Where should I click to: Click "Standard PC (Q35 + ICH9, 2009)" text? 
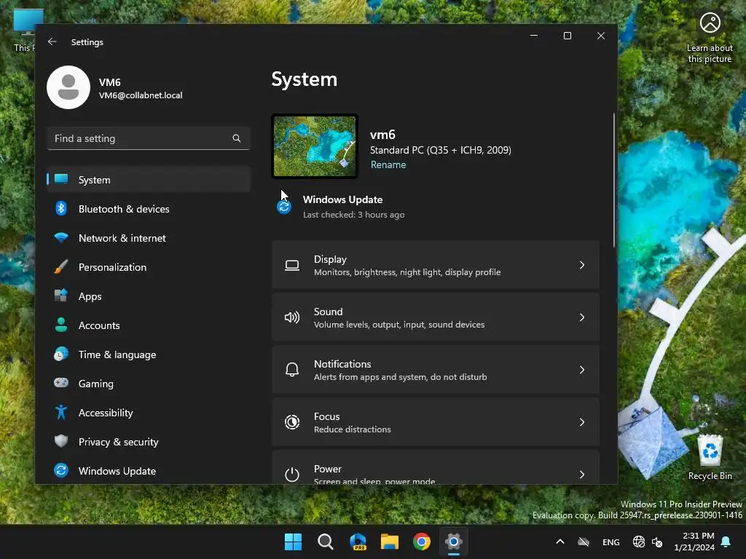click(441, 150)
